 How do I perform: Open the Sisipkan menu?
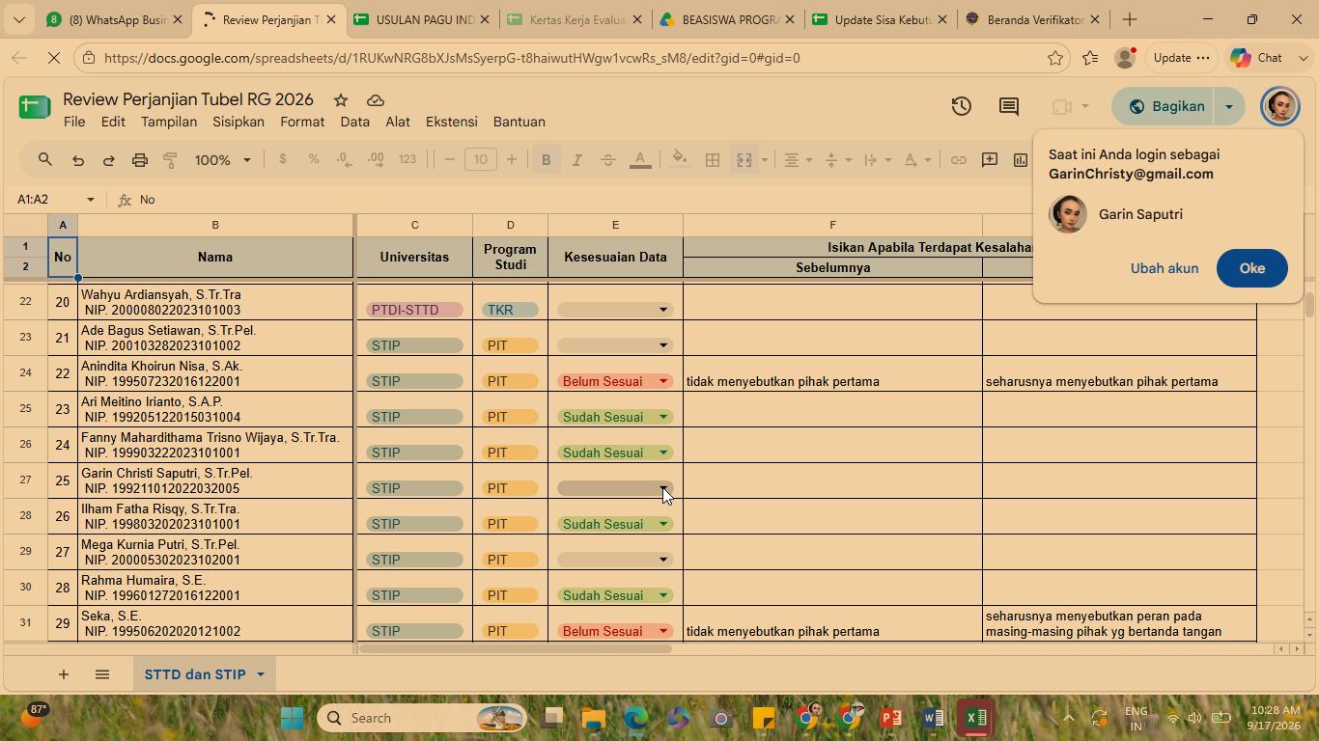click(239, 122)
